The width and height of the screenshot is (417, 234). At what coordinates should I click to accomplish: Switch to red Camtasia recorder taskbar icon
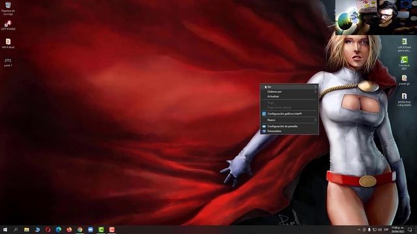(111, 229)
